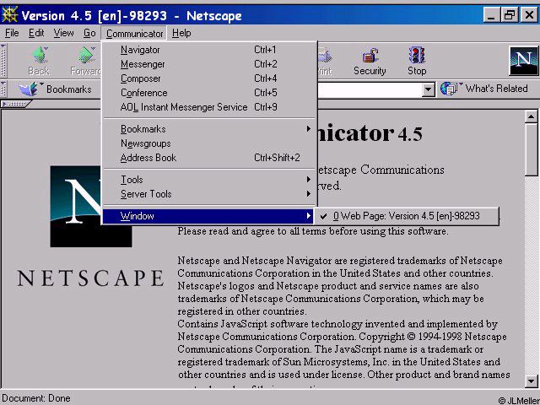Click the NETSCAPE wordmark under the logo
Screen dimensions: 540x405
tap(91, 278)
